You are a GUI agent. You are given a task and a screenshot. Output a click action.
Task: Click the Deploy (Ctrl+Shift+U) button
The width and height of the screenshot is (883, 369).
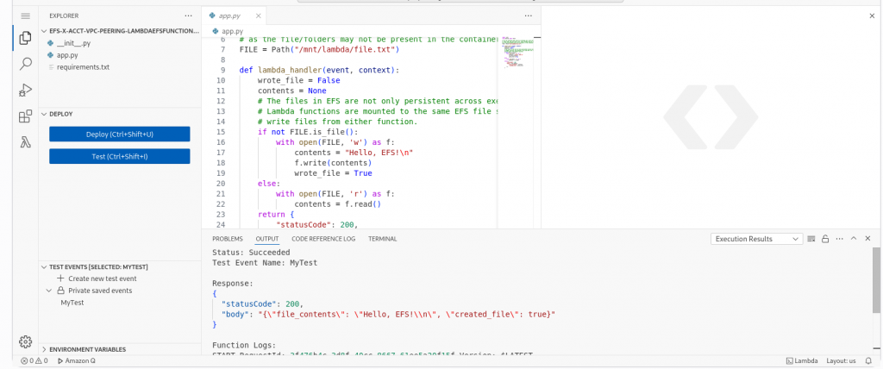pyautogui.click(x=119, y=134)
